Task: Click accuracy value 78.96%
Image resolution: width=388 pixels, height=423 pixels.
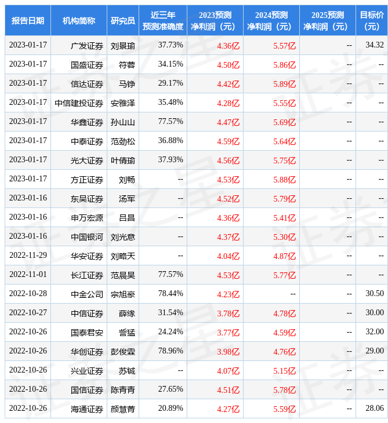Action: pos(171,351)
